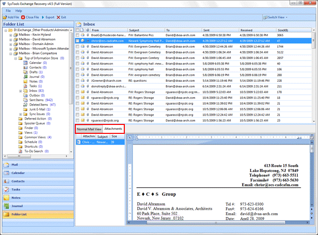Click the red Close File icon
318x235 pixels.
(23, 17)
